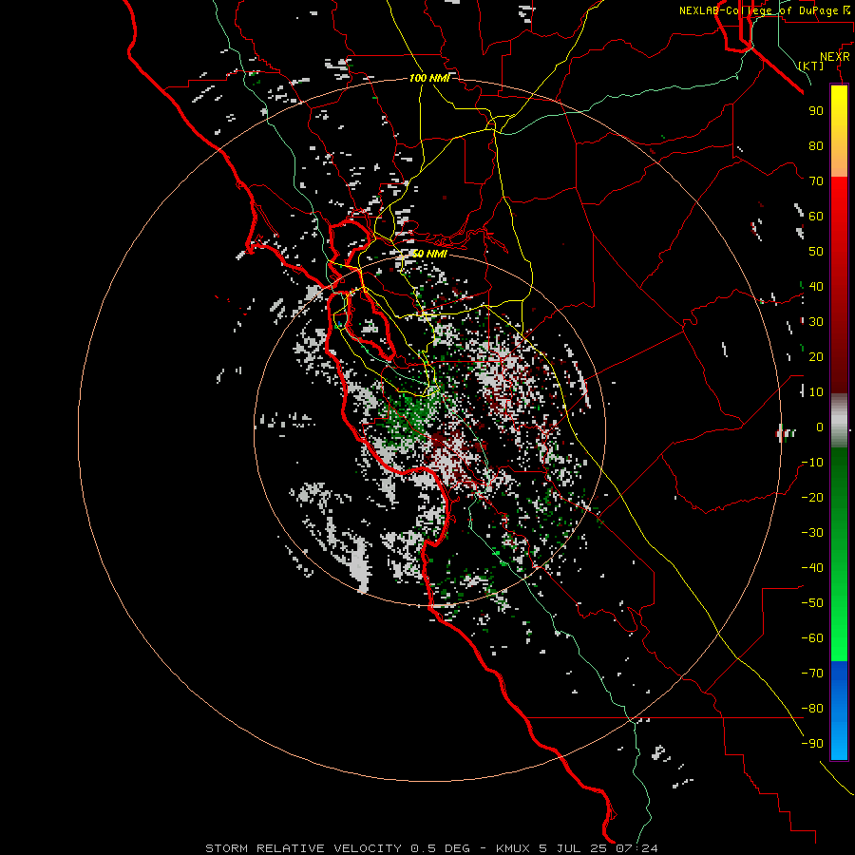The width and height of the screenshot is (855, 855).
Task: Click the "90" value on the velocity scale
Action: [x=816, y=111]
